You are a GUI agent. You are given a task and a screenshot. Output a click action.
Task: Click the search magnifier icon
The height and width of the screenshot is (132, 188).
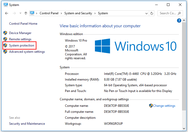179,13
